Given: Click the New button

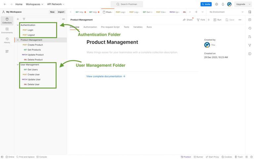Looking at the screenshot, I should tap(52, 12).
